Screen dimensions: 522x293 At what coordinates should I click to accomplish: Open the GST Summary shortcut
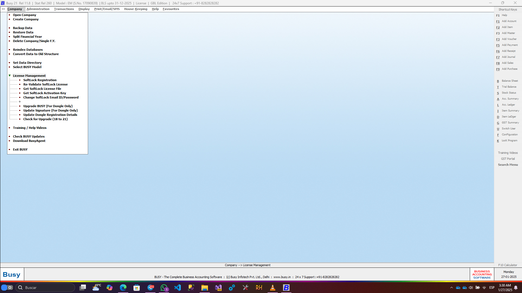(508, 123)
